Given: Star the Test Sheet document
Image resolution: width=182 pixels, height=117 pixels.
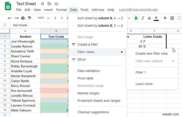Looking at the screenshot, I should [x=43, y=4].
